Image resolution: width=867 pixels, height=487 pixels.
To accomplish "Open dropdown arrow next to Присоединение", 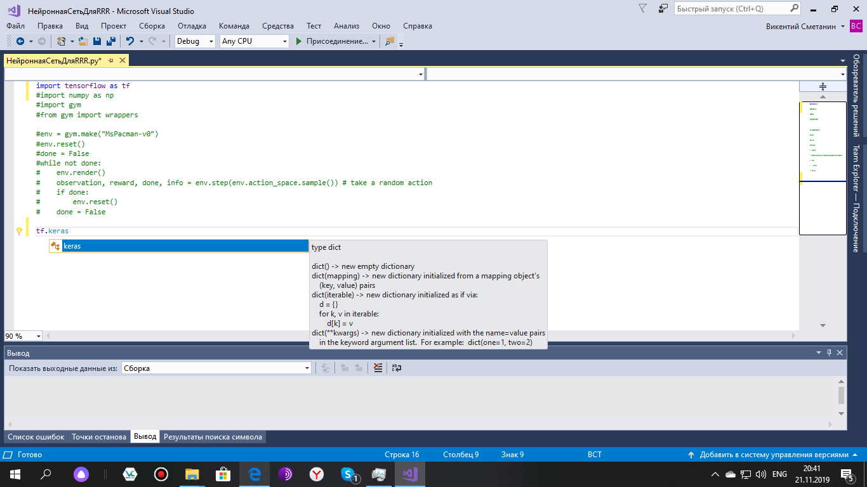I will [x=374, y=41].
